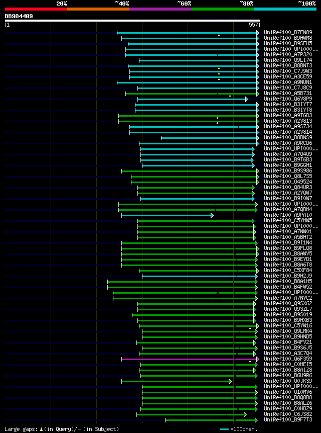The width and height of the screenshot is (321, 433).
Task: Select the UniRef100_Q0JKS9 label
Action: (x=288, y=381)
